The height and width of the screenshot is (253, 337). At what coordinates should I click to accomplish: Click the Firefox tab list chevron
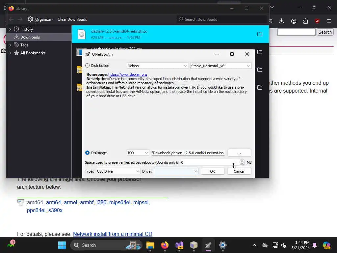272,7
